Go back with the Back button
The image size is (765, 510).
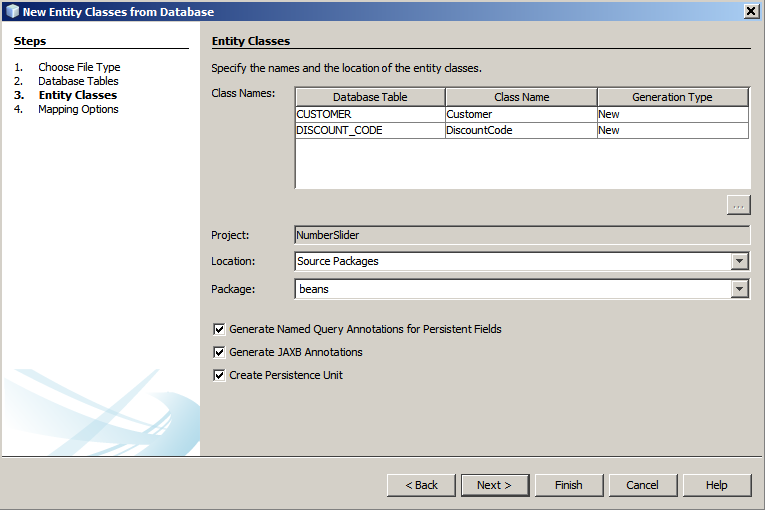click(421, 485)
